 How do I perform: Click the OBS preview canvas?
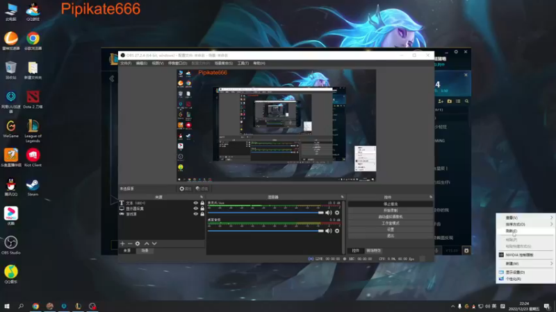(x=276, y=125)
